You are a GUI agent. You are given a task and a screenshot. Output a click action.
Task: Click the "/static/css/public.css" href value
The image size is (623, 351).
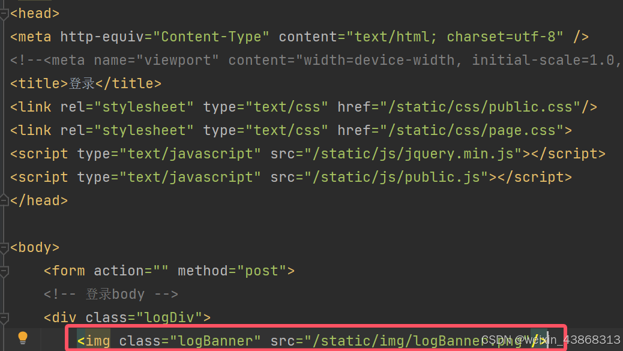[x=480, y=107]
